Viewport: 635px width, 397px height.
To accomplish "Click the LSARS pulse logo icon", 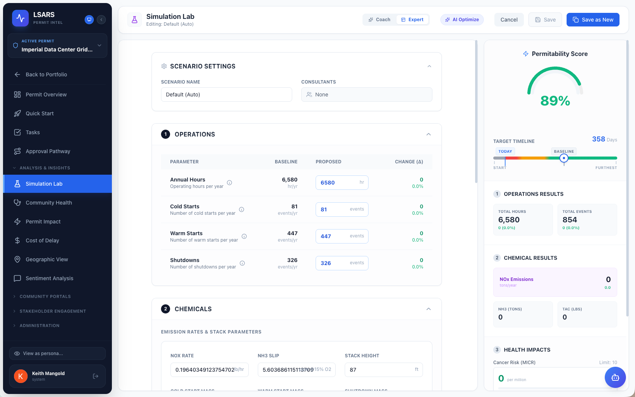I will click(x=20, y=18).
